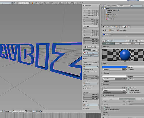Click the blue diffuse color swatch
The width and height of the screenshot is (144, 118).
point(114,67)
